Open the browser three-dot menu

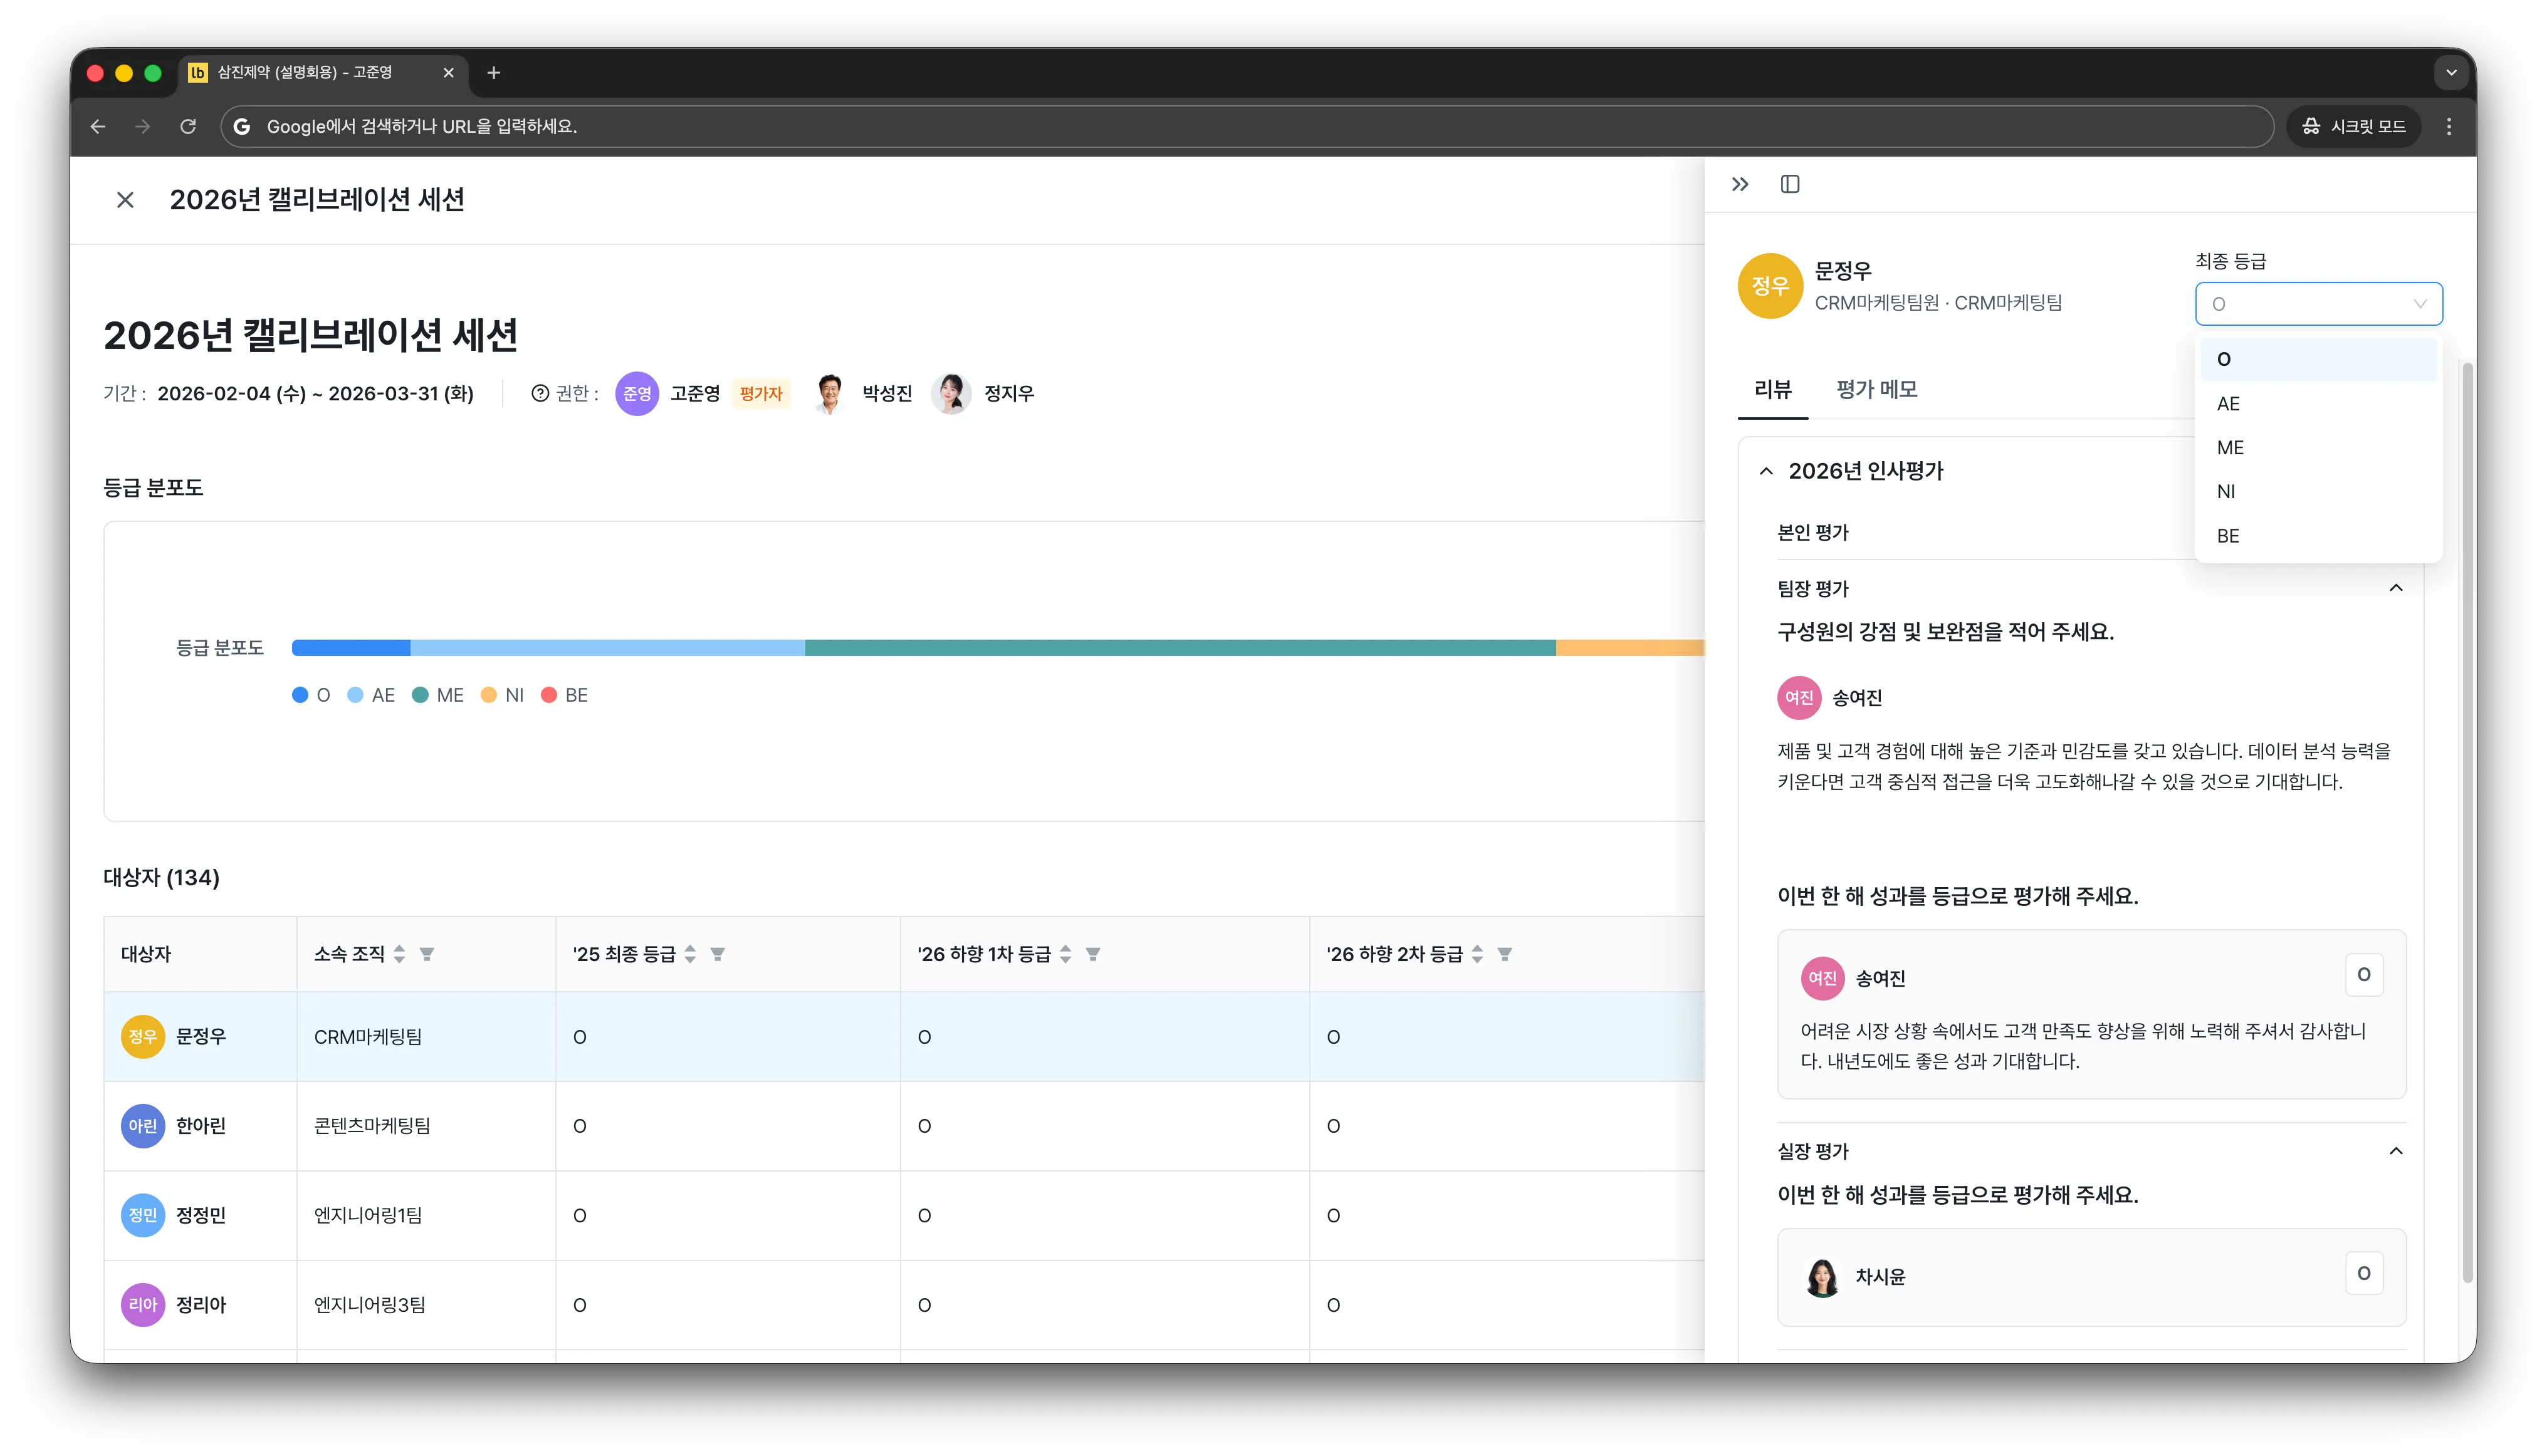[2449, 126]
